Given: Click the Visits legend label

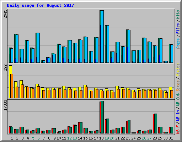Looking at the screenshot, I should [178, 70].
